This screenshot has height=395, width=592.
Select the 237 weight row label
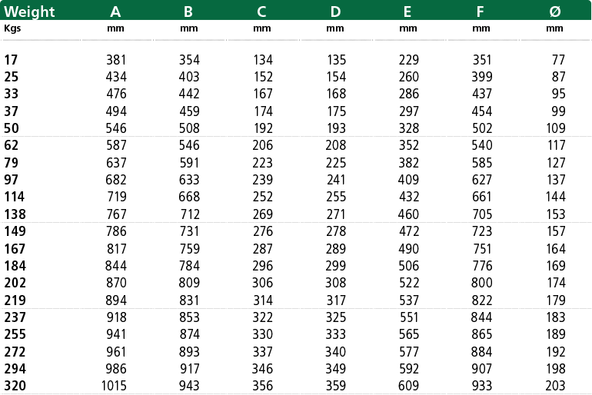15,317
